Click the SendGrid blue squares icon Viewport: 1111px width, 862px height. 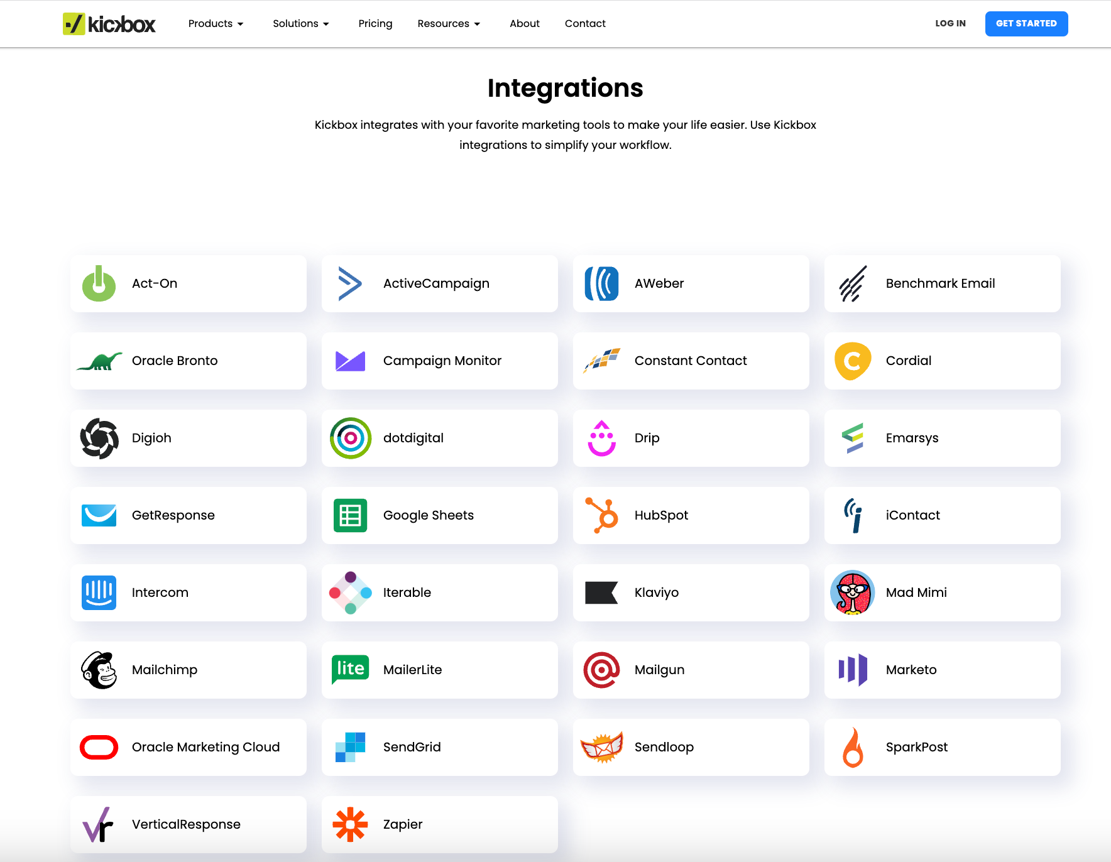coord(350,747)
